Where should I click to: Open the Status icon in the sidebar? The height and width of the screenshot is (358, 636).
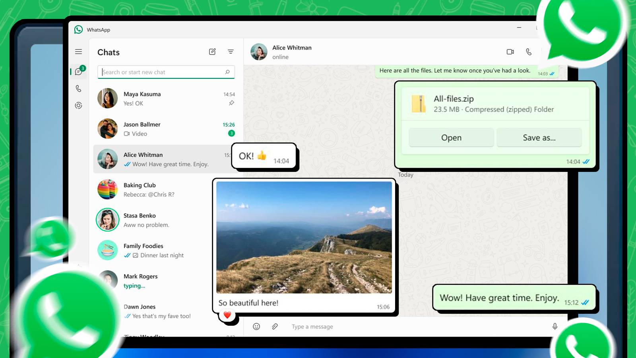78,105
